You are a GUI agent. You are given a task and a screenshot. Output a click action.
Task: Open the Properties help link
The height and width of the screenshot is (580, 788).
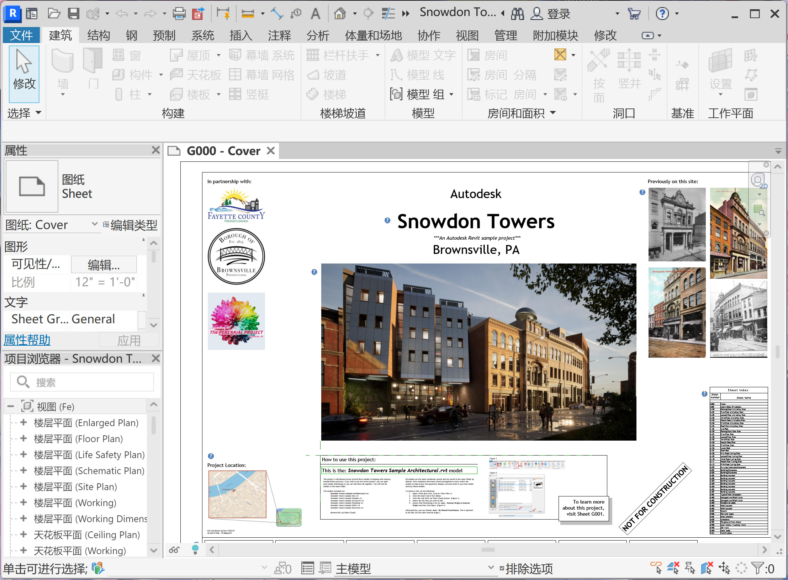click(x=27, y=340)
